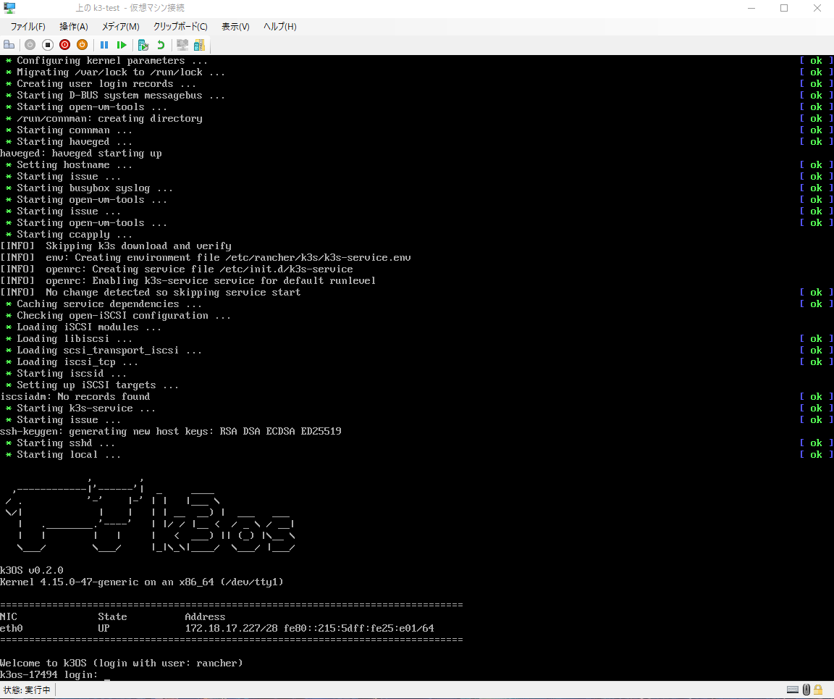Open the 表示(V) menu
The width and height of the screenshot is (834, 699).
click(235, 27)
